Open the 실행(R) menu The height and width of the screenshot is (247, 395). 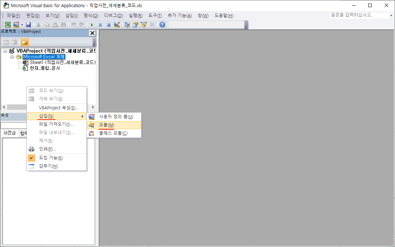(135, 16)
